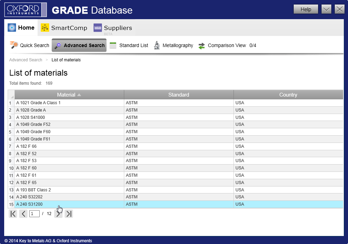
Task: Select material A 193 B8T Class 2
Action: [x=175, y=190]
